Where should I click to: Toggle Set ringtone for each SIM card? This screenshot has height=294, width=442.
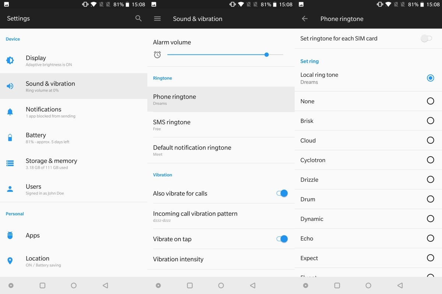427,39
